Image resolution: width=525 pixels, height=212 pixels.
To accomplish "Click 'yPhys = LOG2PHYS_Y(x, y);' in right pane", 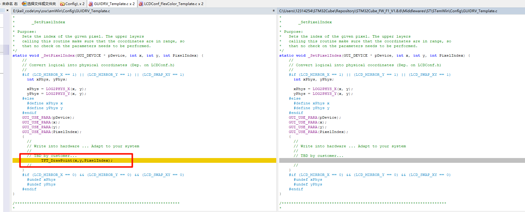I will (323, 94).
